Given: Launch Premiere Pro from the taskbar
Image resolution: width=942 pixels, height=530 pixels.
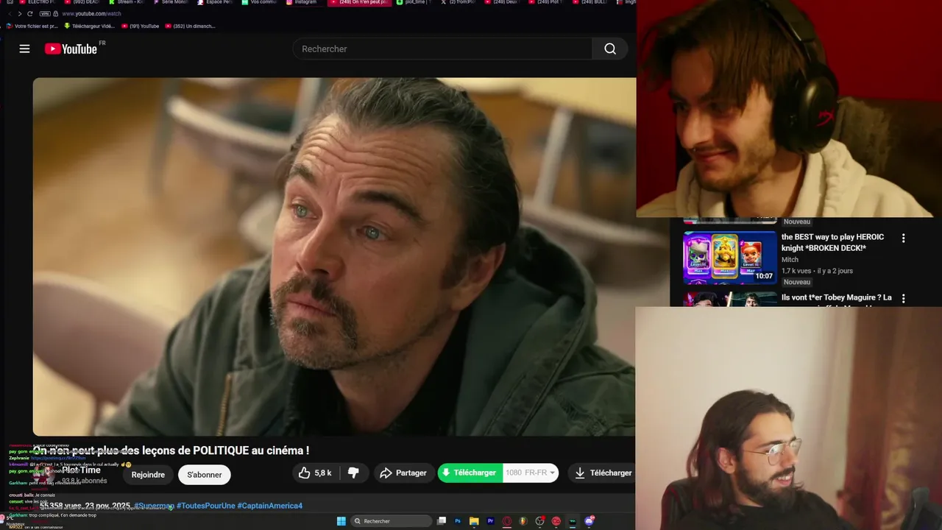Looking at the screenshot, I should (490, 521).
